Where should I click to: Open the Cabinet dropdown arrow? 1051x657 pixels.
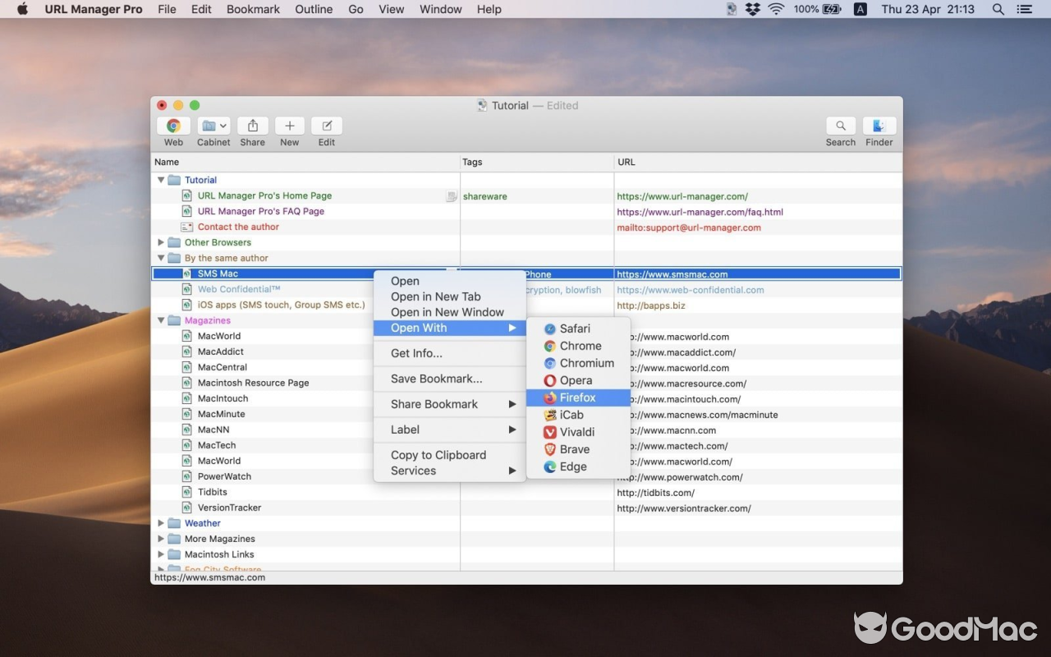point(225,125)
